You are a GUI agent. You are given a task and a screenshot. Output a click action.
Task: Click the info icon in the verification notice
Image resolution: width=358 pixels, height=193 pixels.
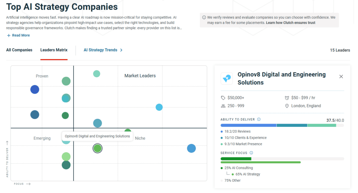204,18
